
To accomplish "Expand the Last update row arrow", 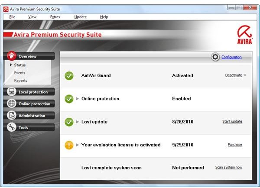I will click(x=77, y=122).
